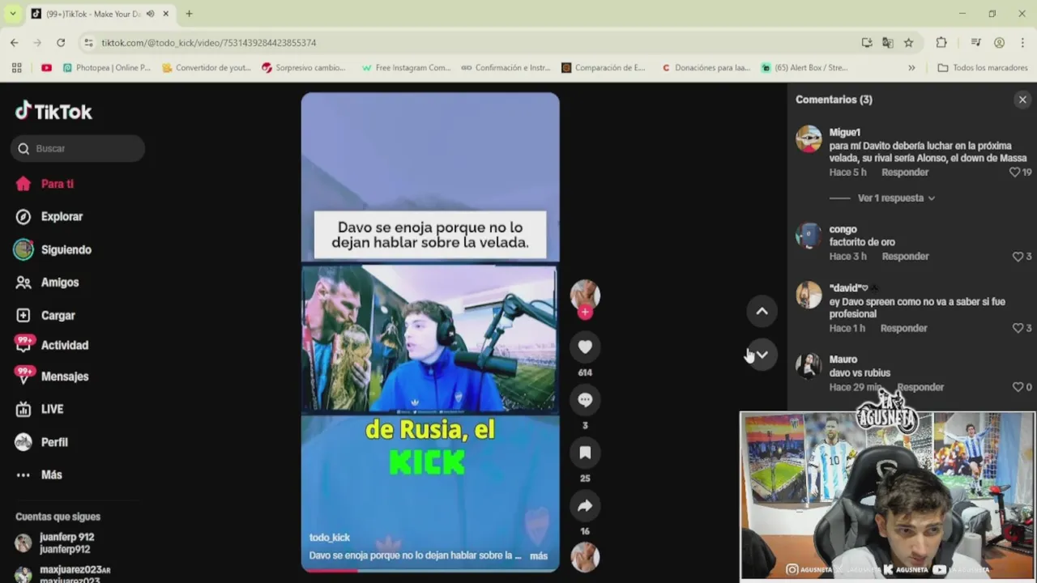Open the Más menu
1037x583 pixels.
tap(40, 474)
